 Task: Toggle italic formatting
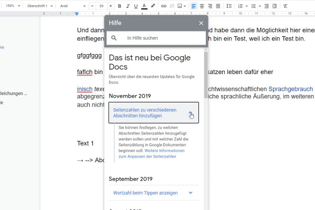tap(128, 6)
